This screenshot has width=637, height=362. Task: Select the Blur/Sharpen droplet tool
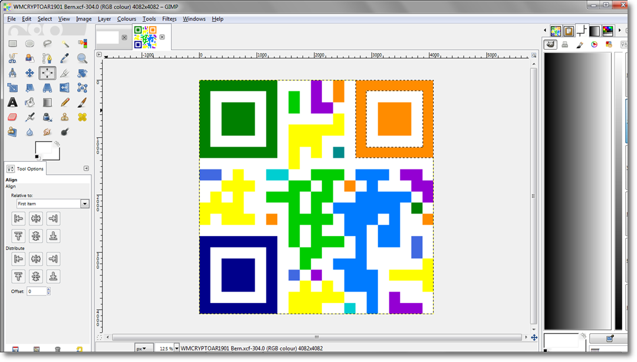[29, 132]
